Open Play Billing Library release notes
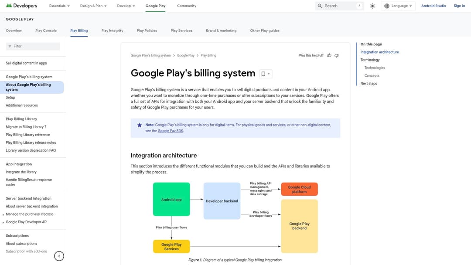Image resolution: width=471 pixels, height=265 pixels. coord(31,143)
